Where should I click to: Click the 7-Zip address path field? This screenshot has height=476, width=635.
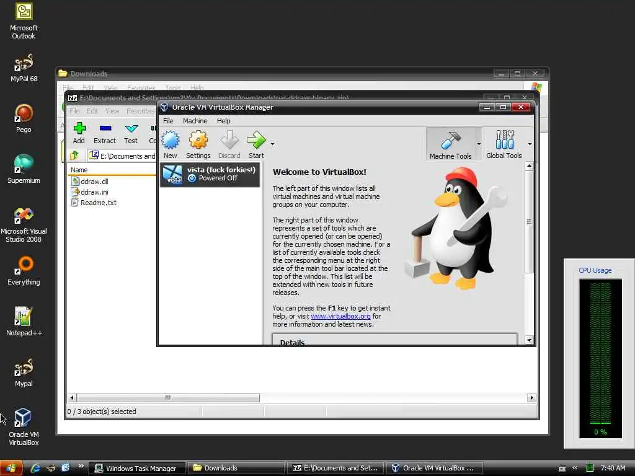[123, 156]
